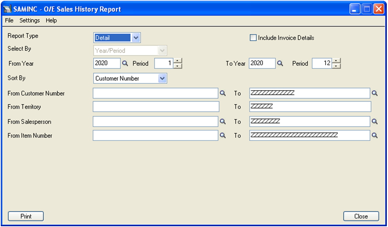Open finder for To Item Number

coord(375,135)
